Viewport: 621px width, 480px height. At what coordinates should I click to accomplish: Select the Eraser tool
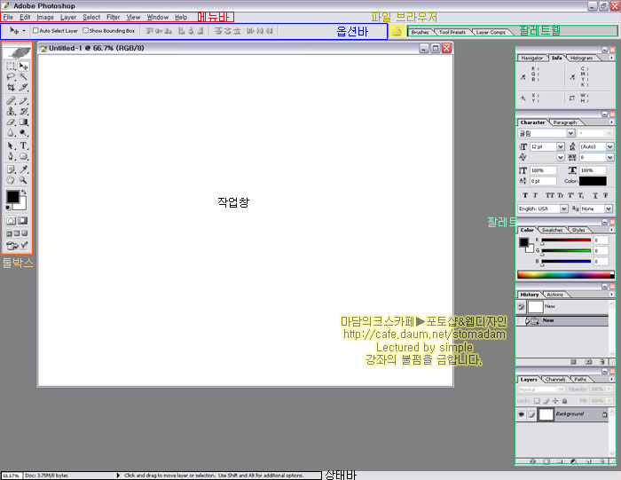11,122
